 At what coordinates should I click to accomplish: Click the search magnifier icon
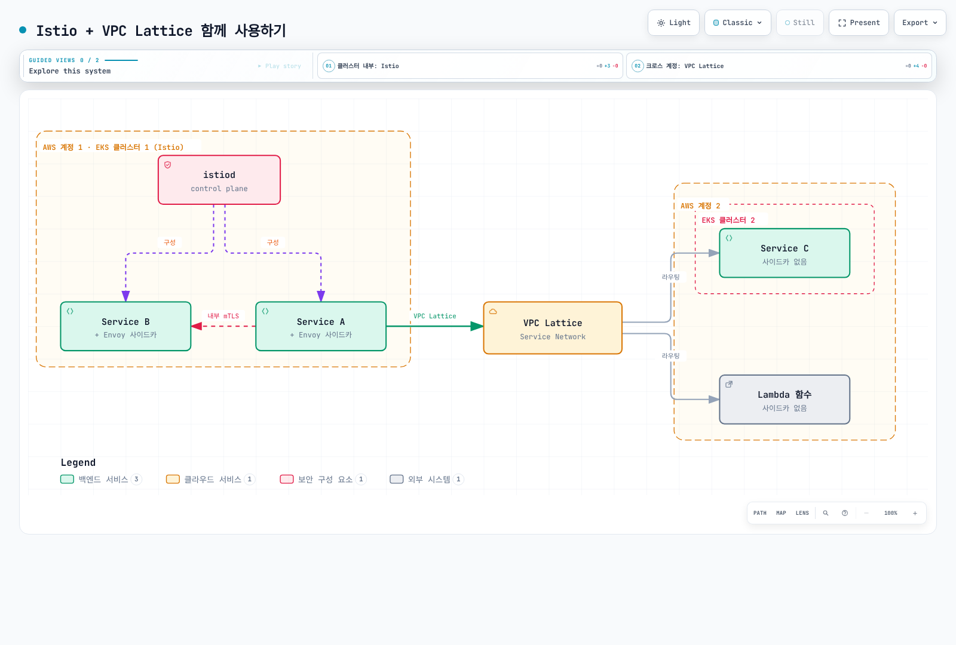click(826, 513)
